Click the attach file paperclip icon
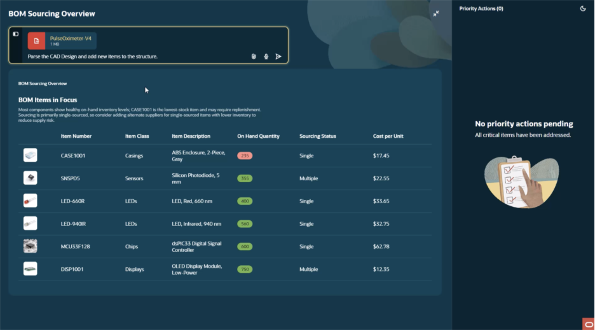 pyautogui.click(x=254, y=56)
